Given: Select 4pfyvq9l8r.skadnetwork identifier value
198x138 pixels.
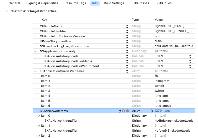Looking at the screenshot, I should [x=172, y=131].
